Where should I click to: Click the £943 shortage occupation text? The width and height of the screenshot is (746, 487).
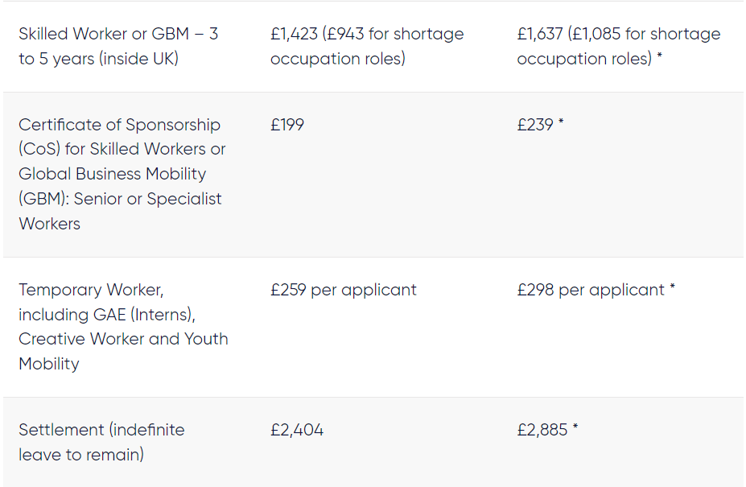(x=346, y=34)
